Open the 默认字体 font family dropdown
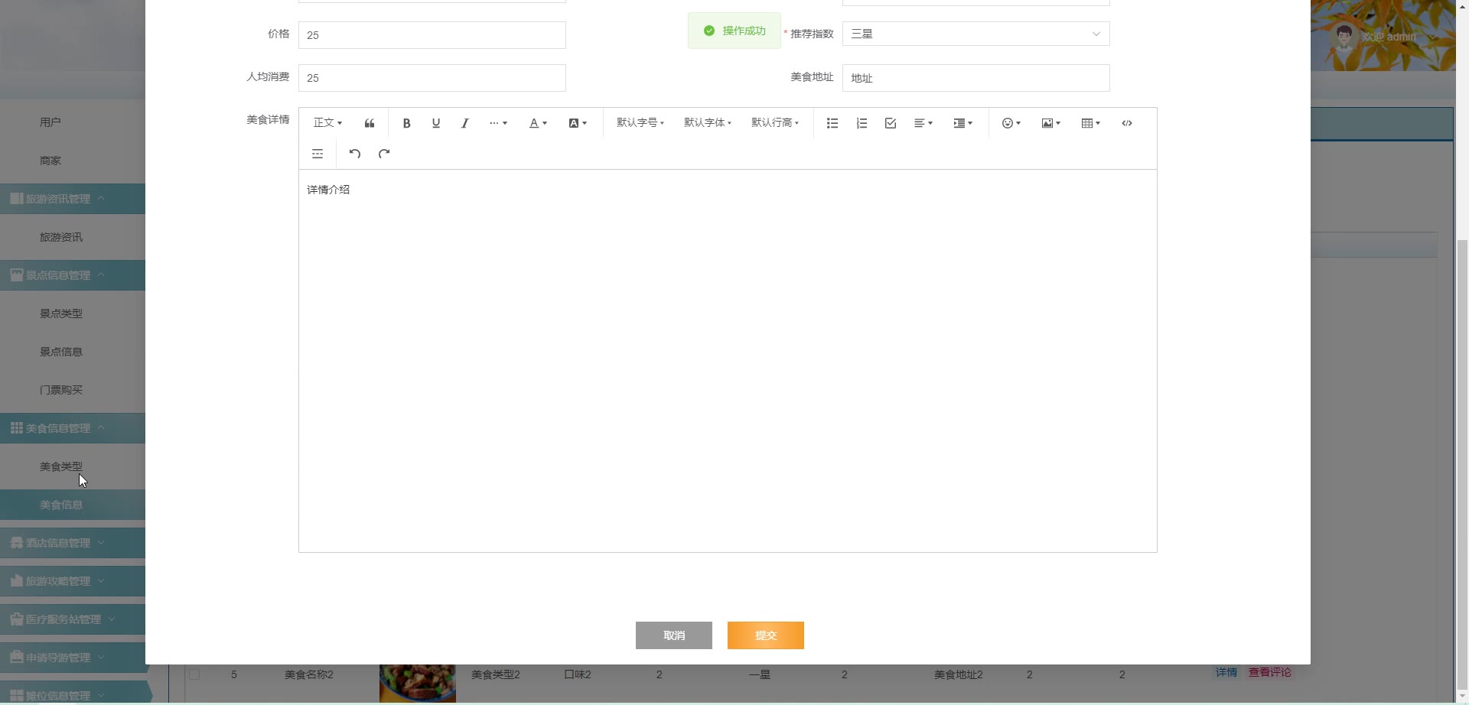Screen dimensions: 1469x705 (x=708, y=123)
